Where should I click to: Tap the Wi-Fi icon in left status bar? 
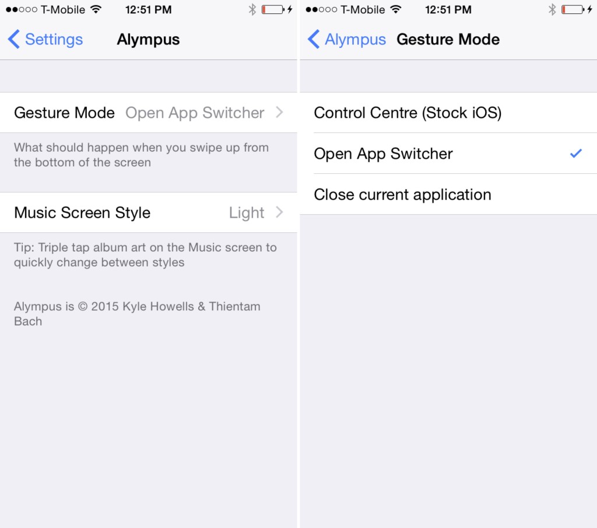(96, 9)
